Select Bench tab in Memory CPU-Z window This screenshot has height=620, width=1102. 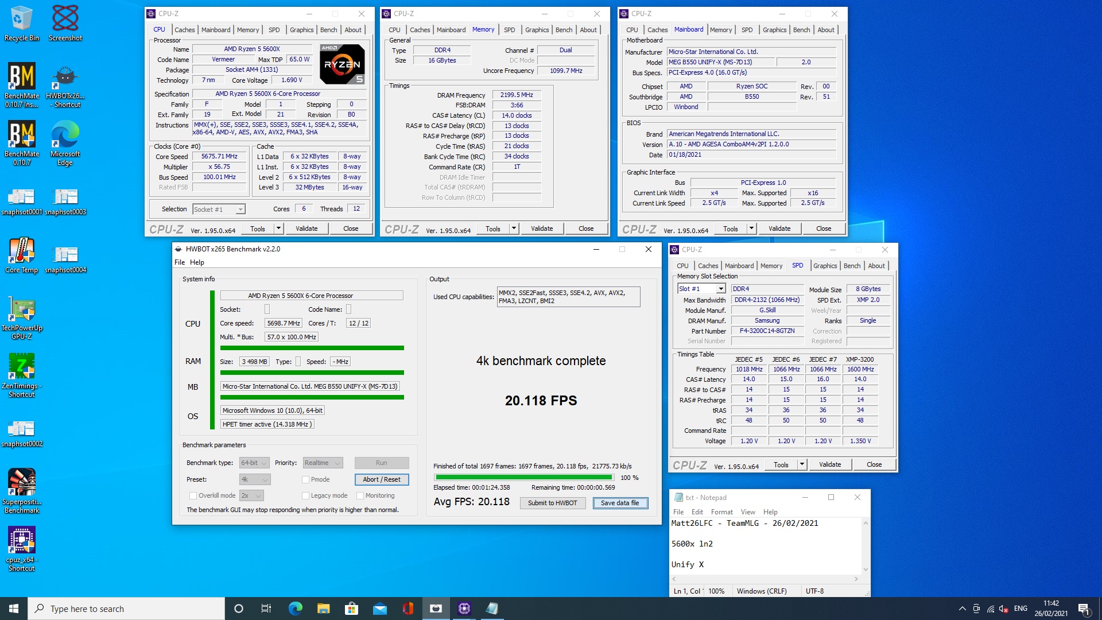point(564,30)
